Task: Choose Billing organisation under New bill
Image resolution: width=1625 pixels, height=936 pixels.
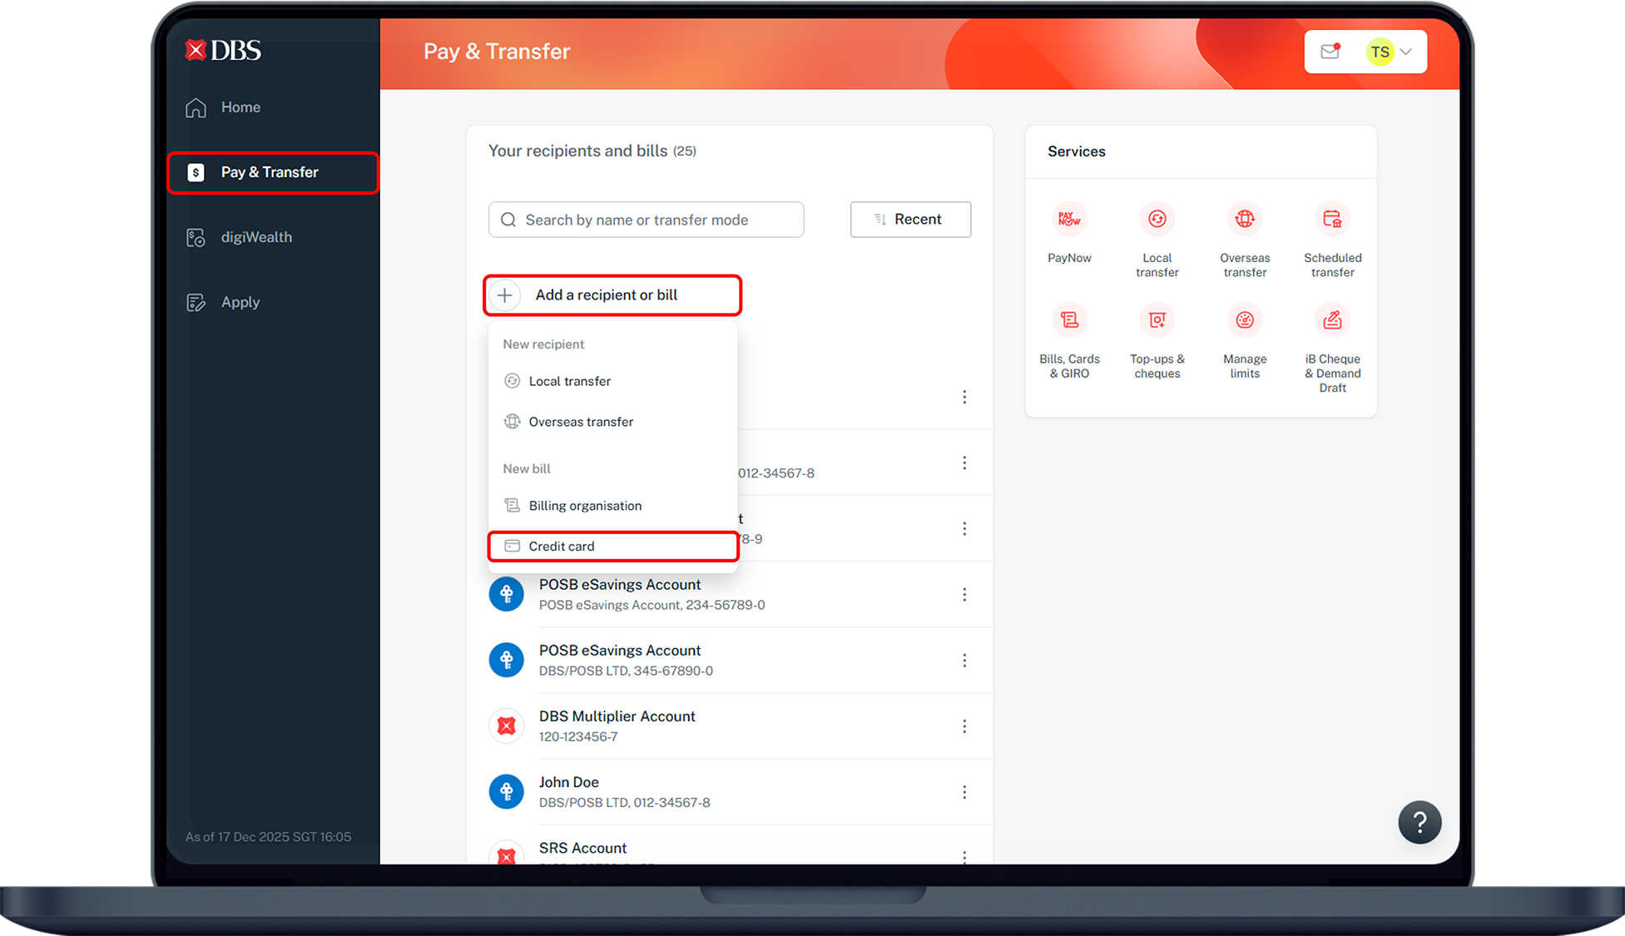Action: pos(585,506)
